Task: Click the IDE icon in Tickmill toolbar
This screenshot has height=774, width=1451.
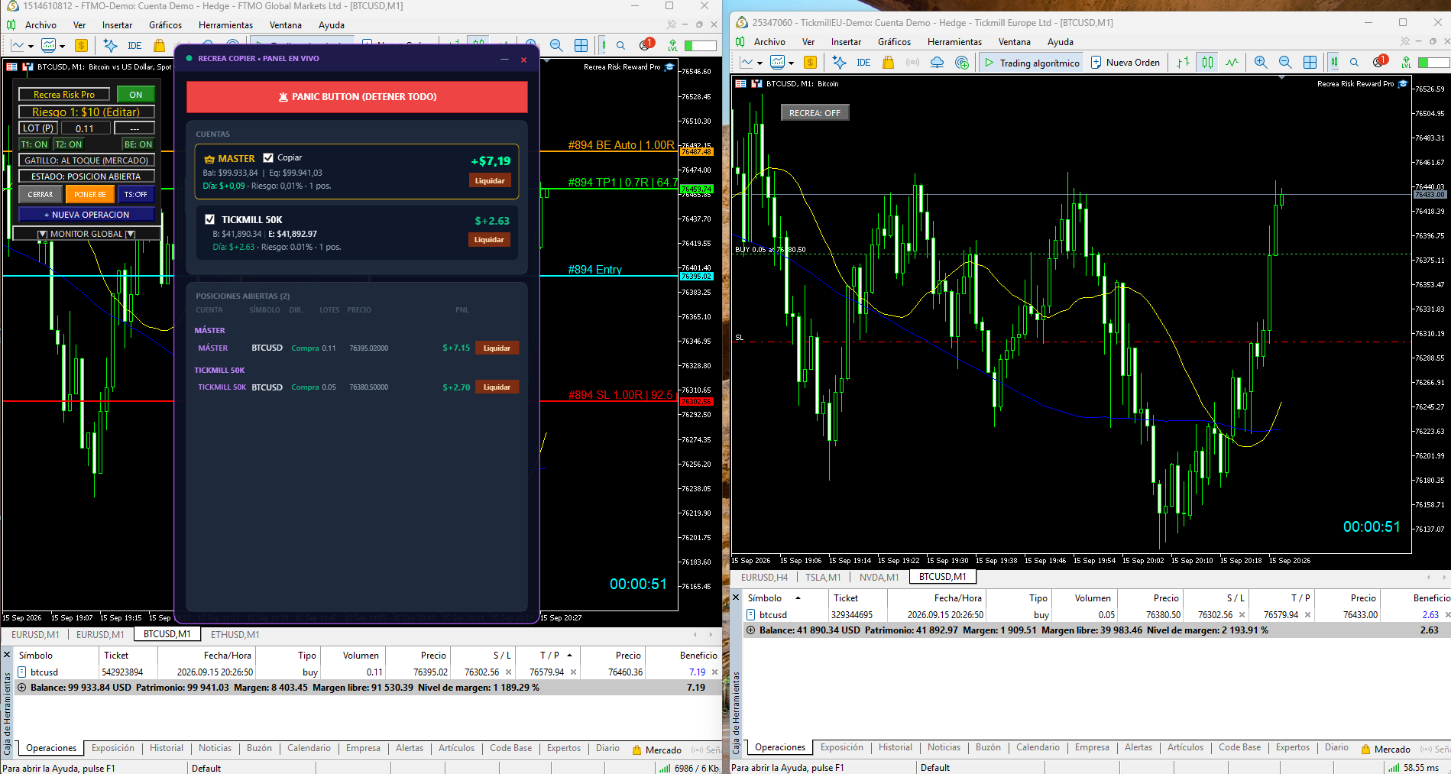Action: [863, 63]
